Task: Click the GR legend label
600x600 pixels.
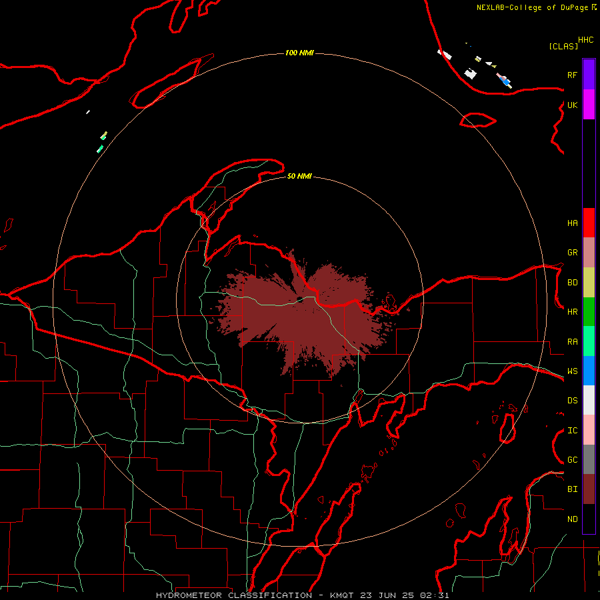Action: click(572, 252)
